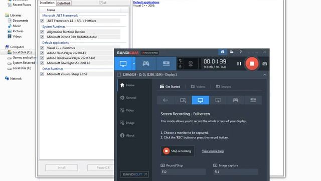Click the Install button

[61, 167]
